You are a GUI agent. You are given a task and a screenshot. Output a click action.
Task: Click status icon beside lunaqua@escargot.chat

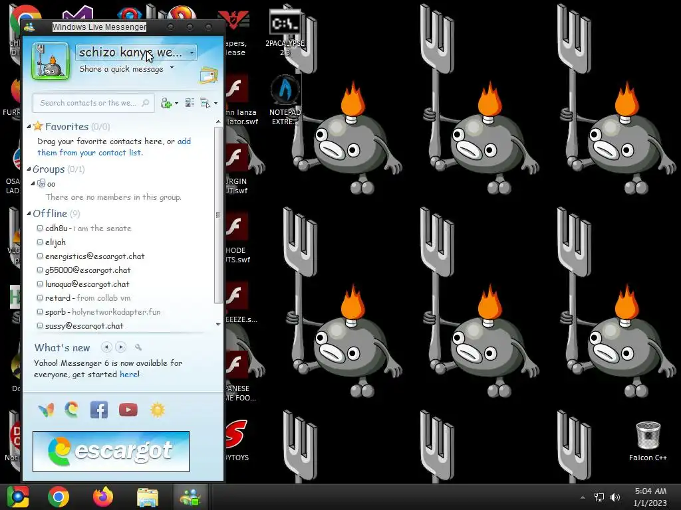pos(40,284)
